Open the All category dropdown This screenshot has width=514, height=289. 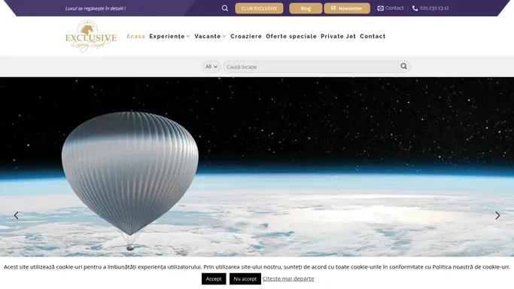pyautogui.click(x=211, y=66)
